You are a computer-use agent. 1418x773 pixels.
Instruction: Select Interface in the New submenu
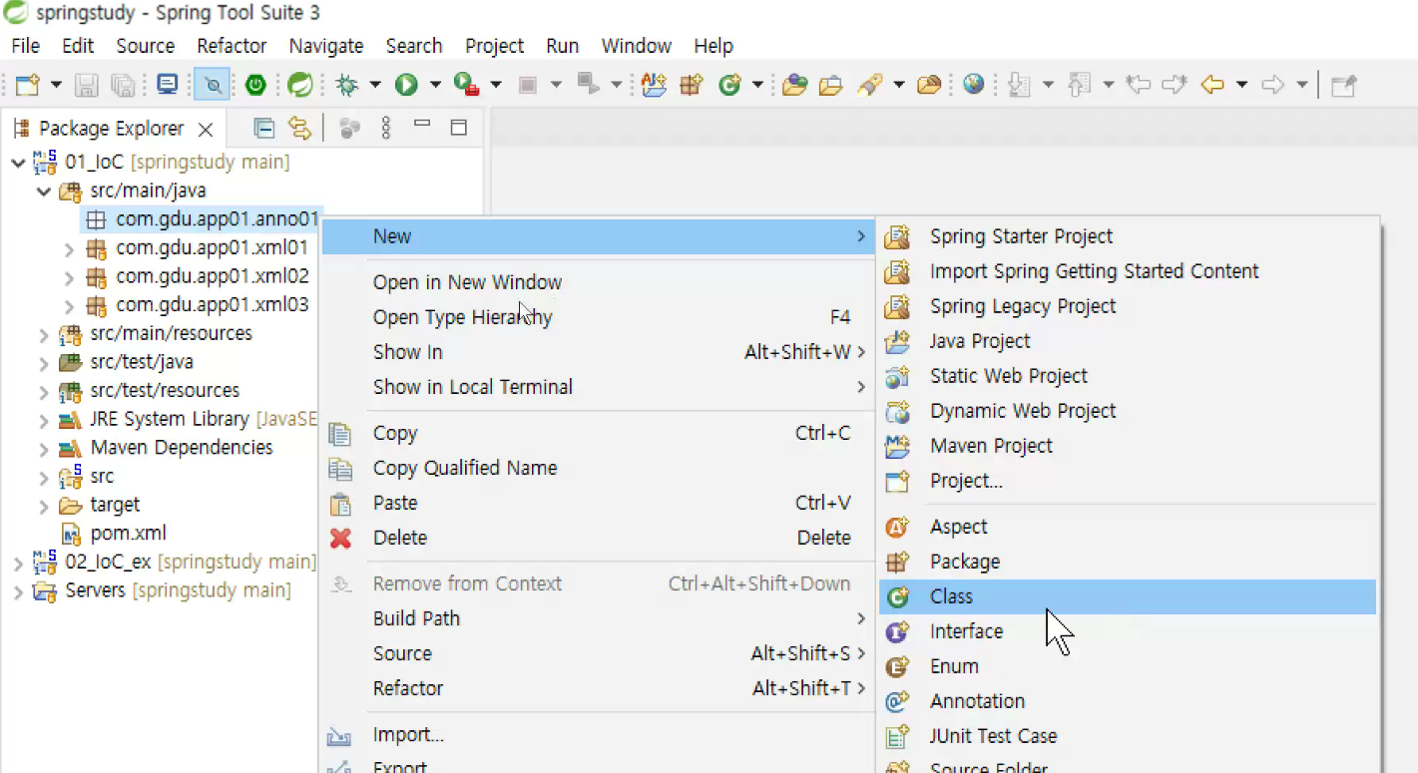(1128, 631)
